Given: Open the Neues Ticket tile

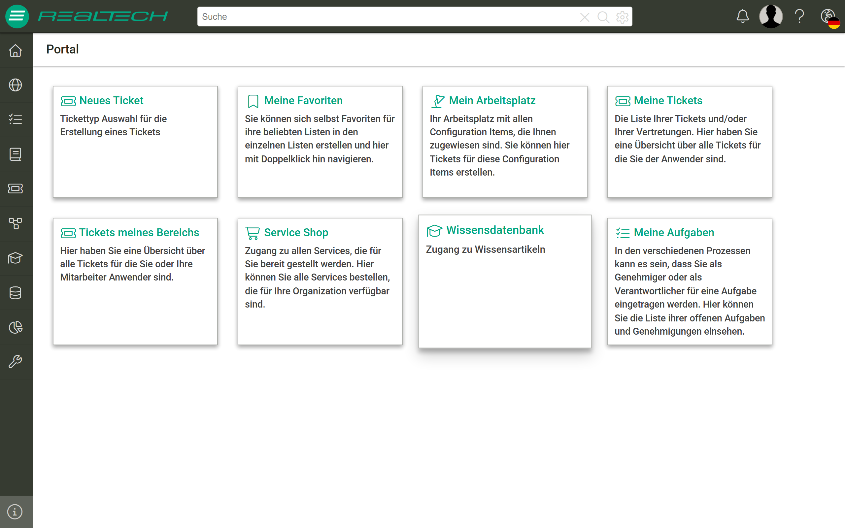Looking at the screenshot, I should pyautogui.click(x=135, y=142).
